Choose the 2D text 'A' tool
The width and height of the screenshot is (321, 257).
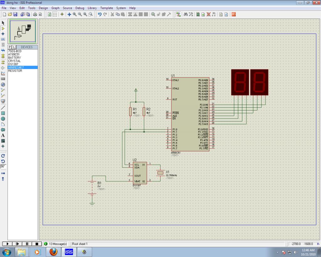point(3,135)
